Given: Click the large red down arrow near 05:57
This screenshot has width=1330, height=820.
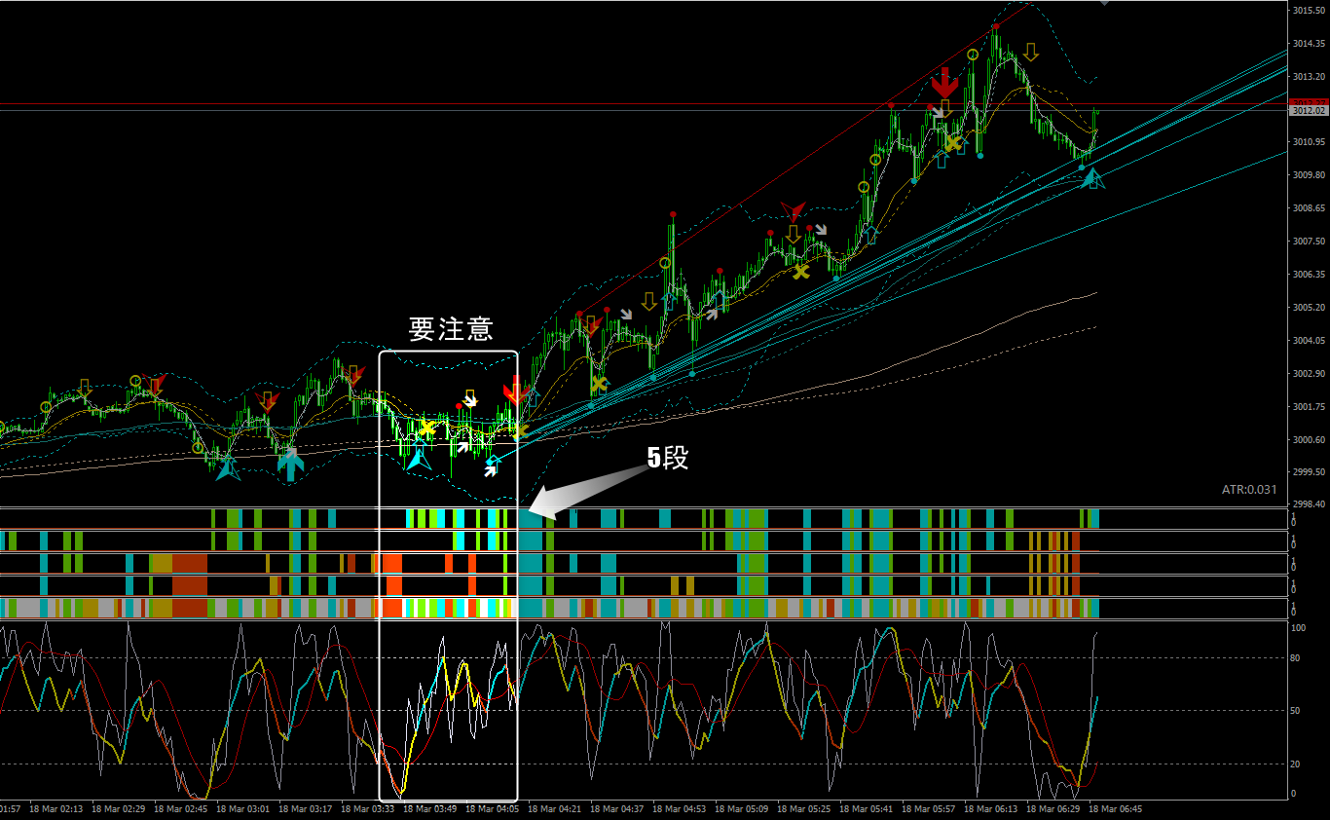Looking at the screenshot, I should coord(944,83).
